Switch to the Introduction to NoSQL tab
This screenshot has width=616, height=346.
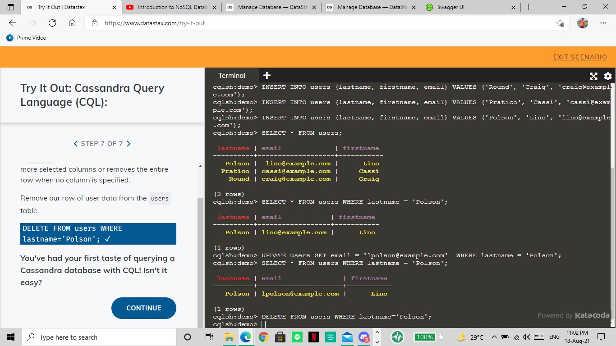click(x=171, y=7)
